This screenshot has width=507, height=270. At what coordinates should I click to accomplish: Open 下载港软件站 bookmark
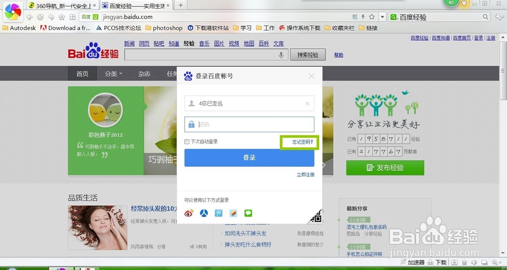pyautogui.click(x=208, y=28)
